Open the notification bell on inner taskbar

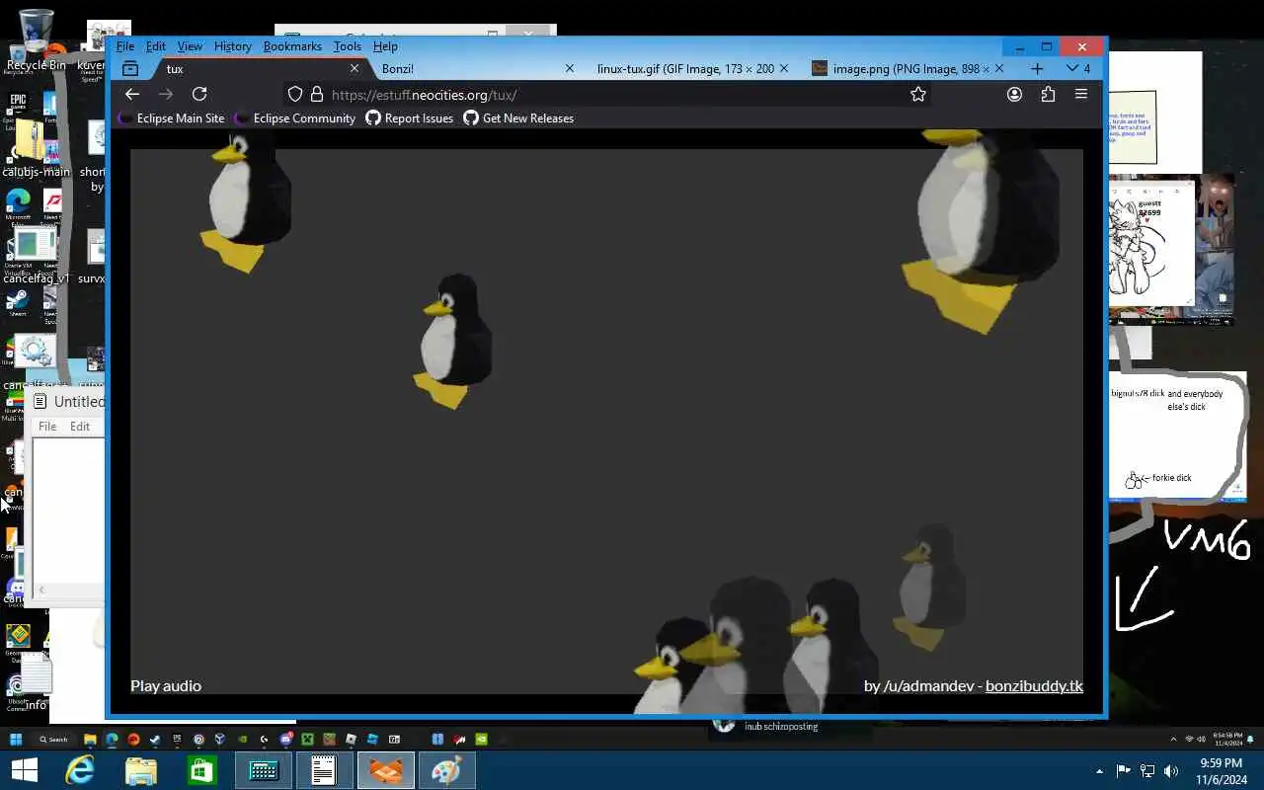pos(1251,738)
